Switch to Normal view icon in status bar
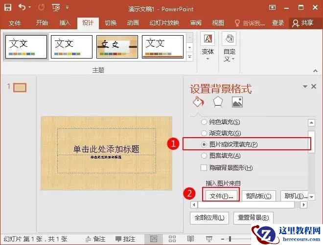323x245 pixels. pyautogui.click(x=154, y=239)
